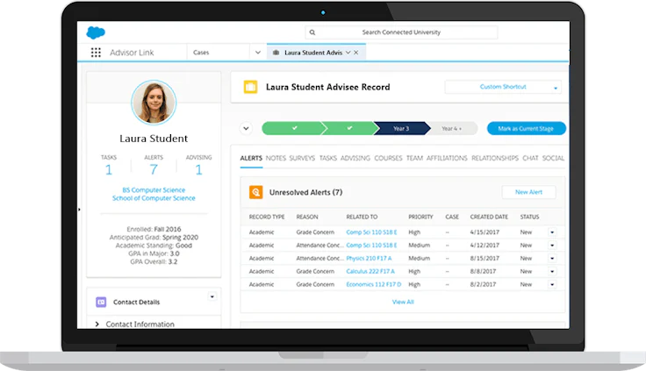Image resolution: width=646 pixels, height=371 pixels.
Task: Open the Cases navigation dropdown arrow
Action: [258, 53]
